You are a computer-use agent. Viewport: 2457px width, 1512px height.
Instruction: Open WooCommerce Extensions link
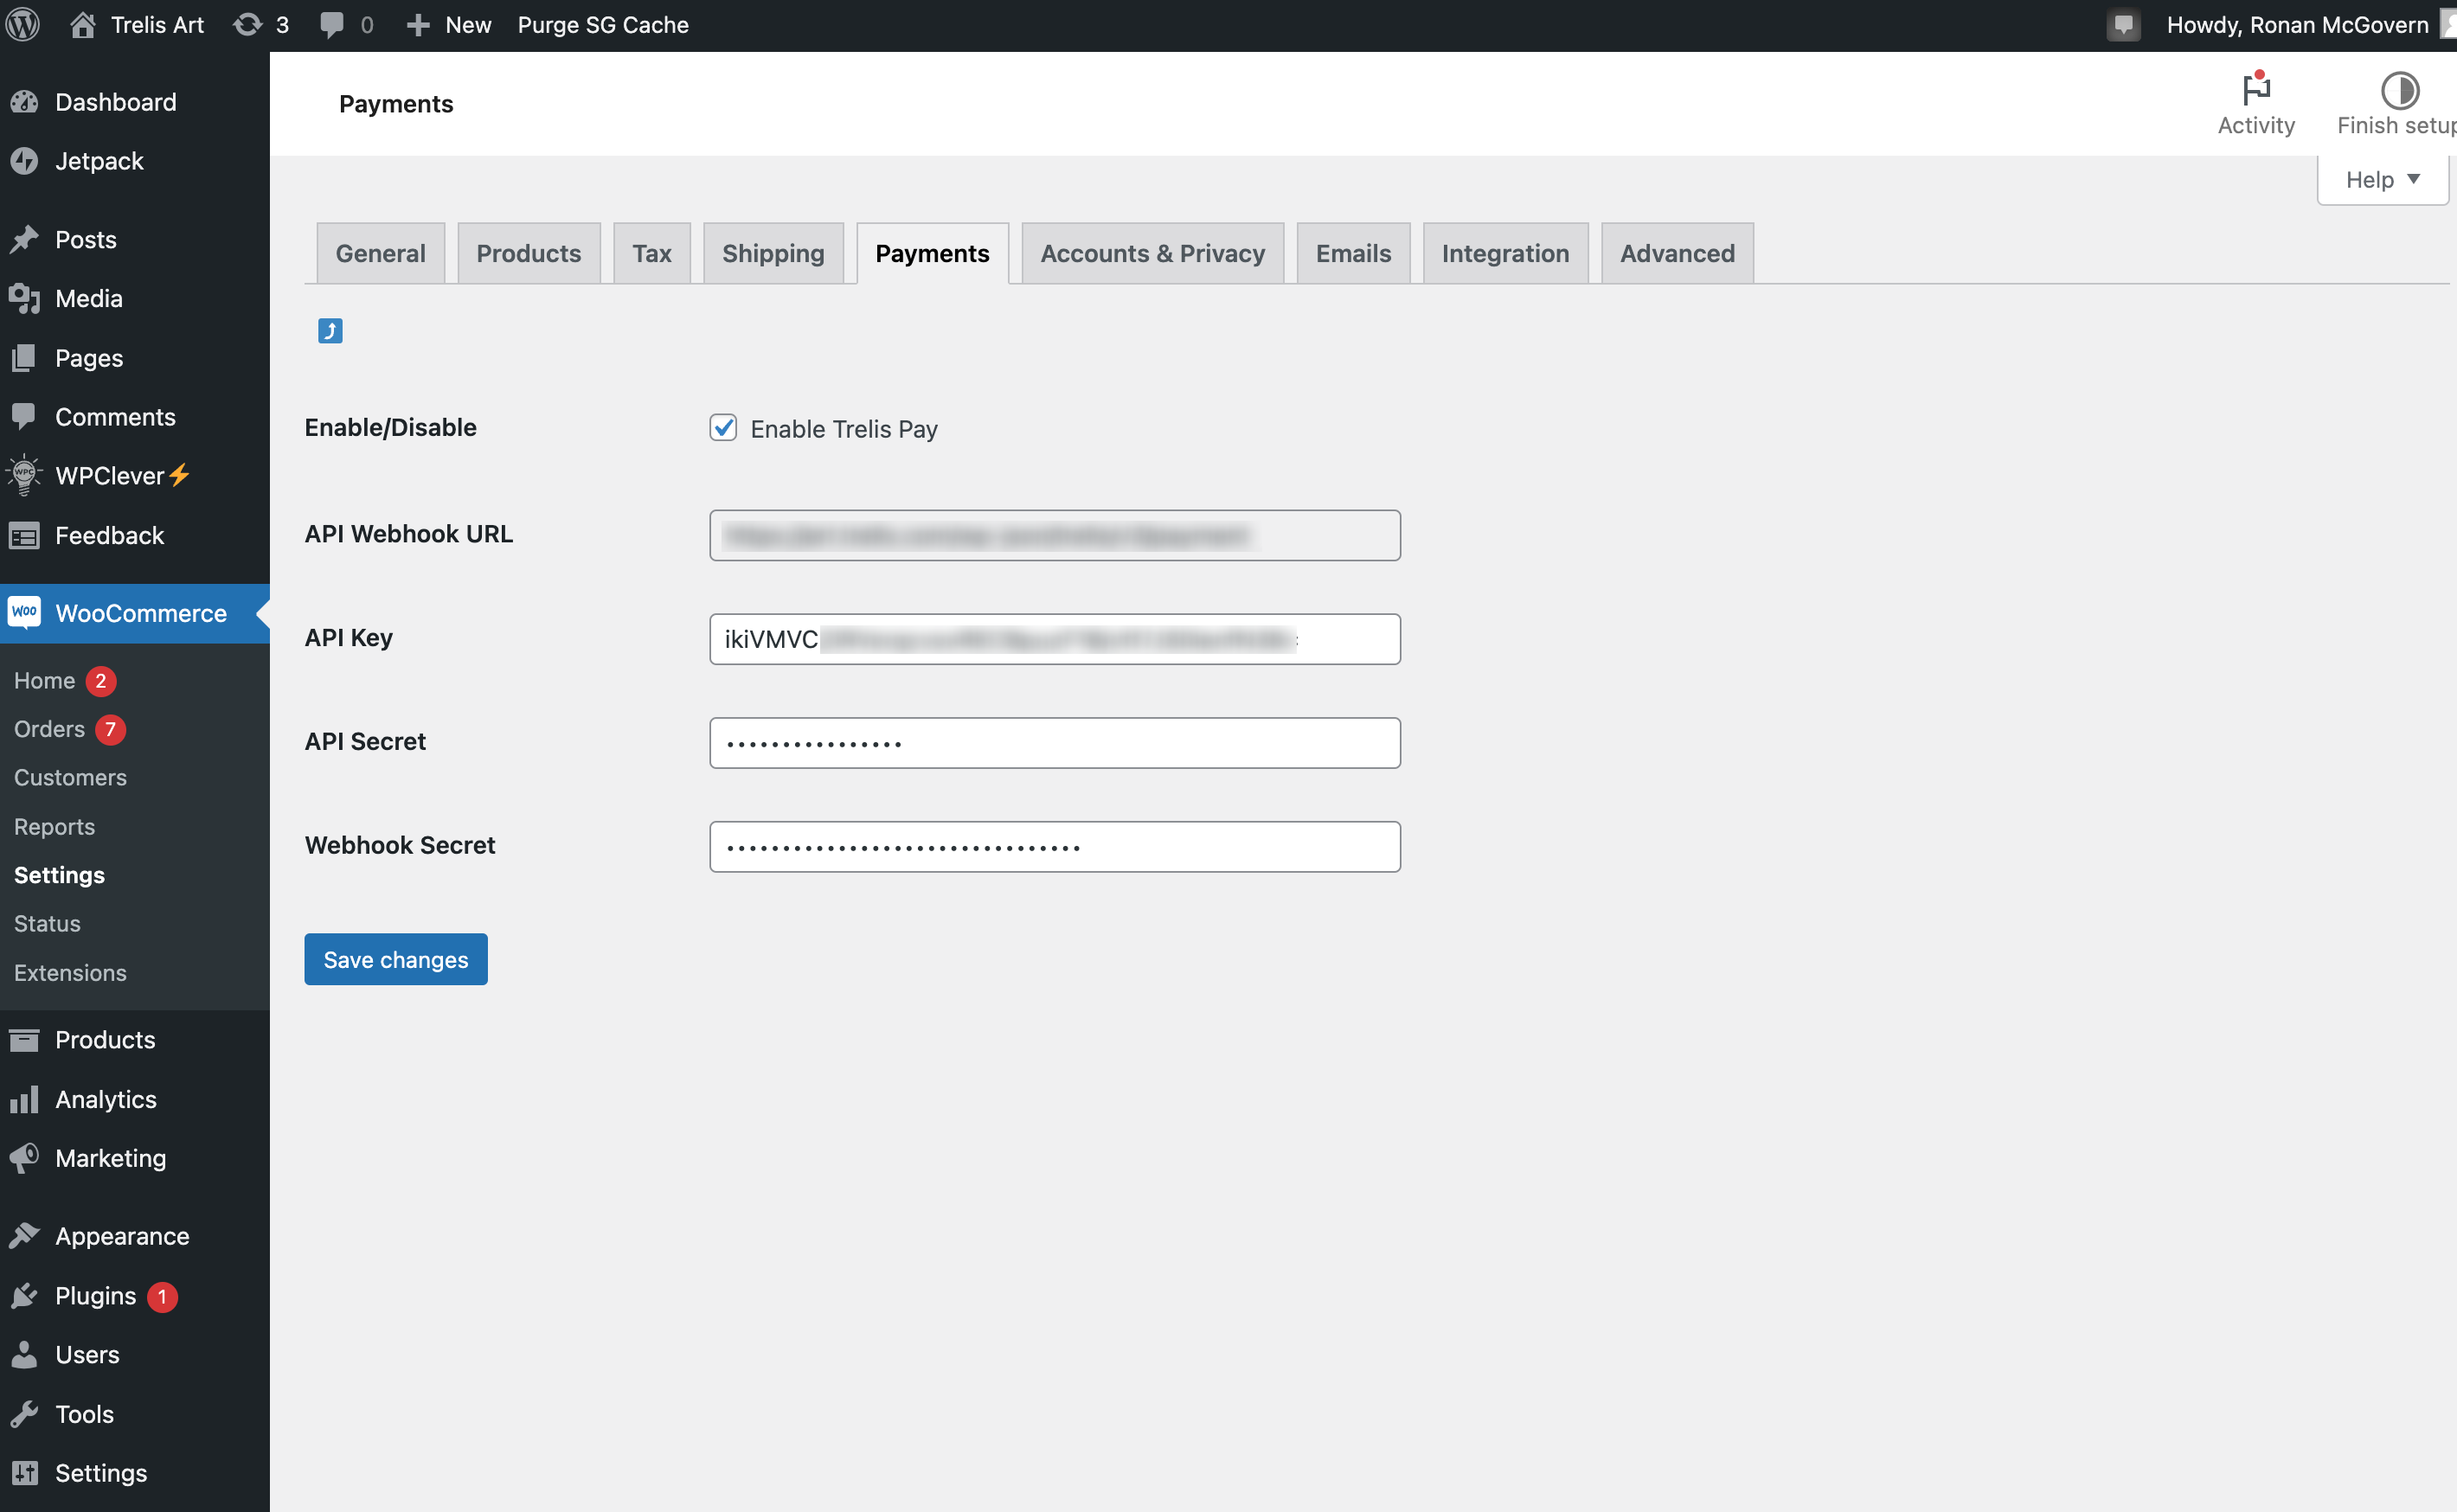pyautogui.click(x=70, y=973)
